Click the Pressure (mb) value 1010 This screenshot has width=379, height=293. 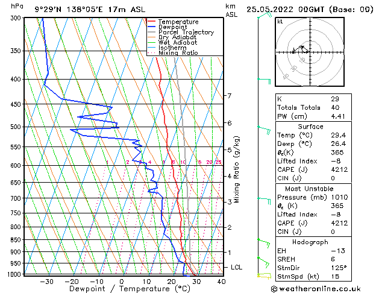coord(339,197)
